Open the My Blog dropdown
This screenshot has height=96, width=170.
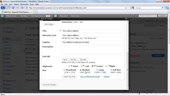24,16
